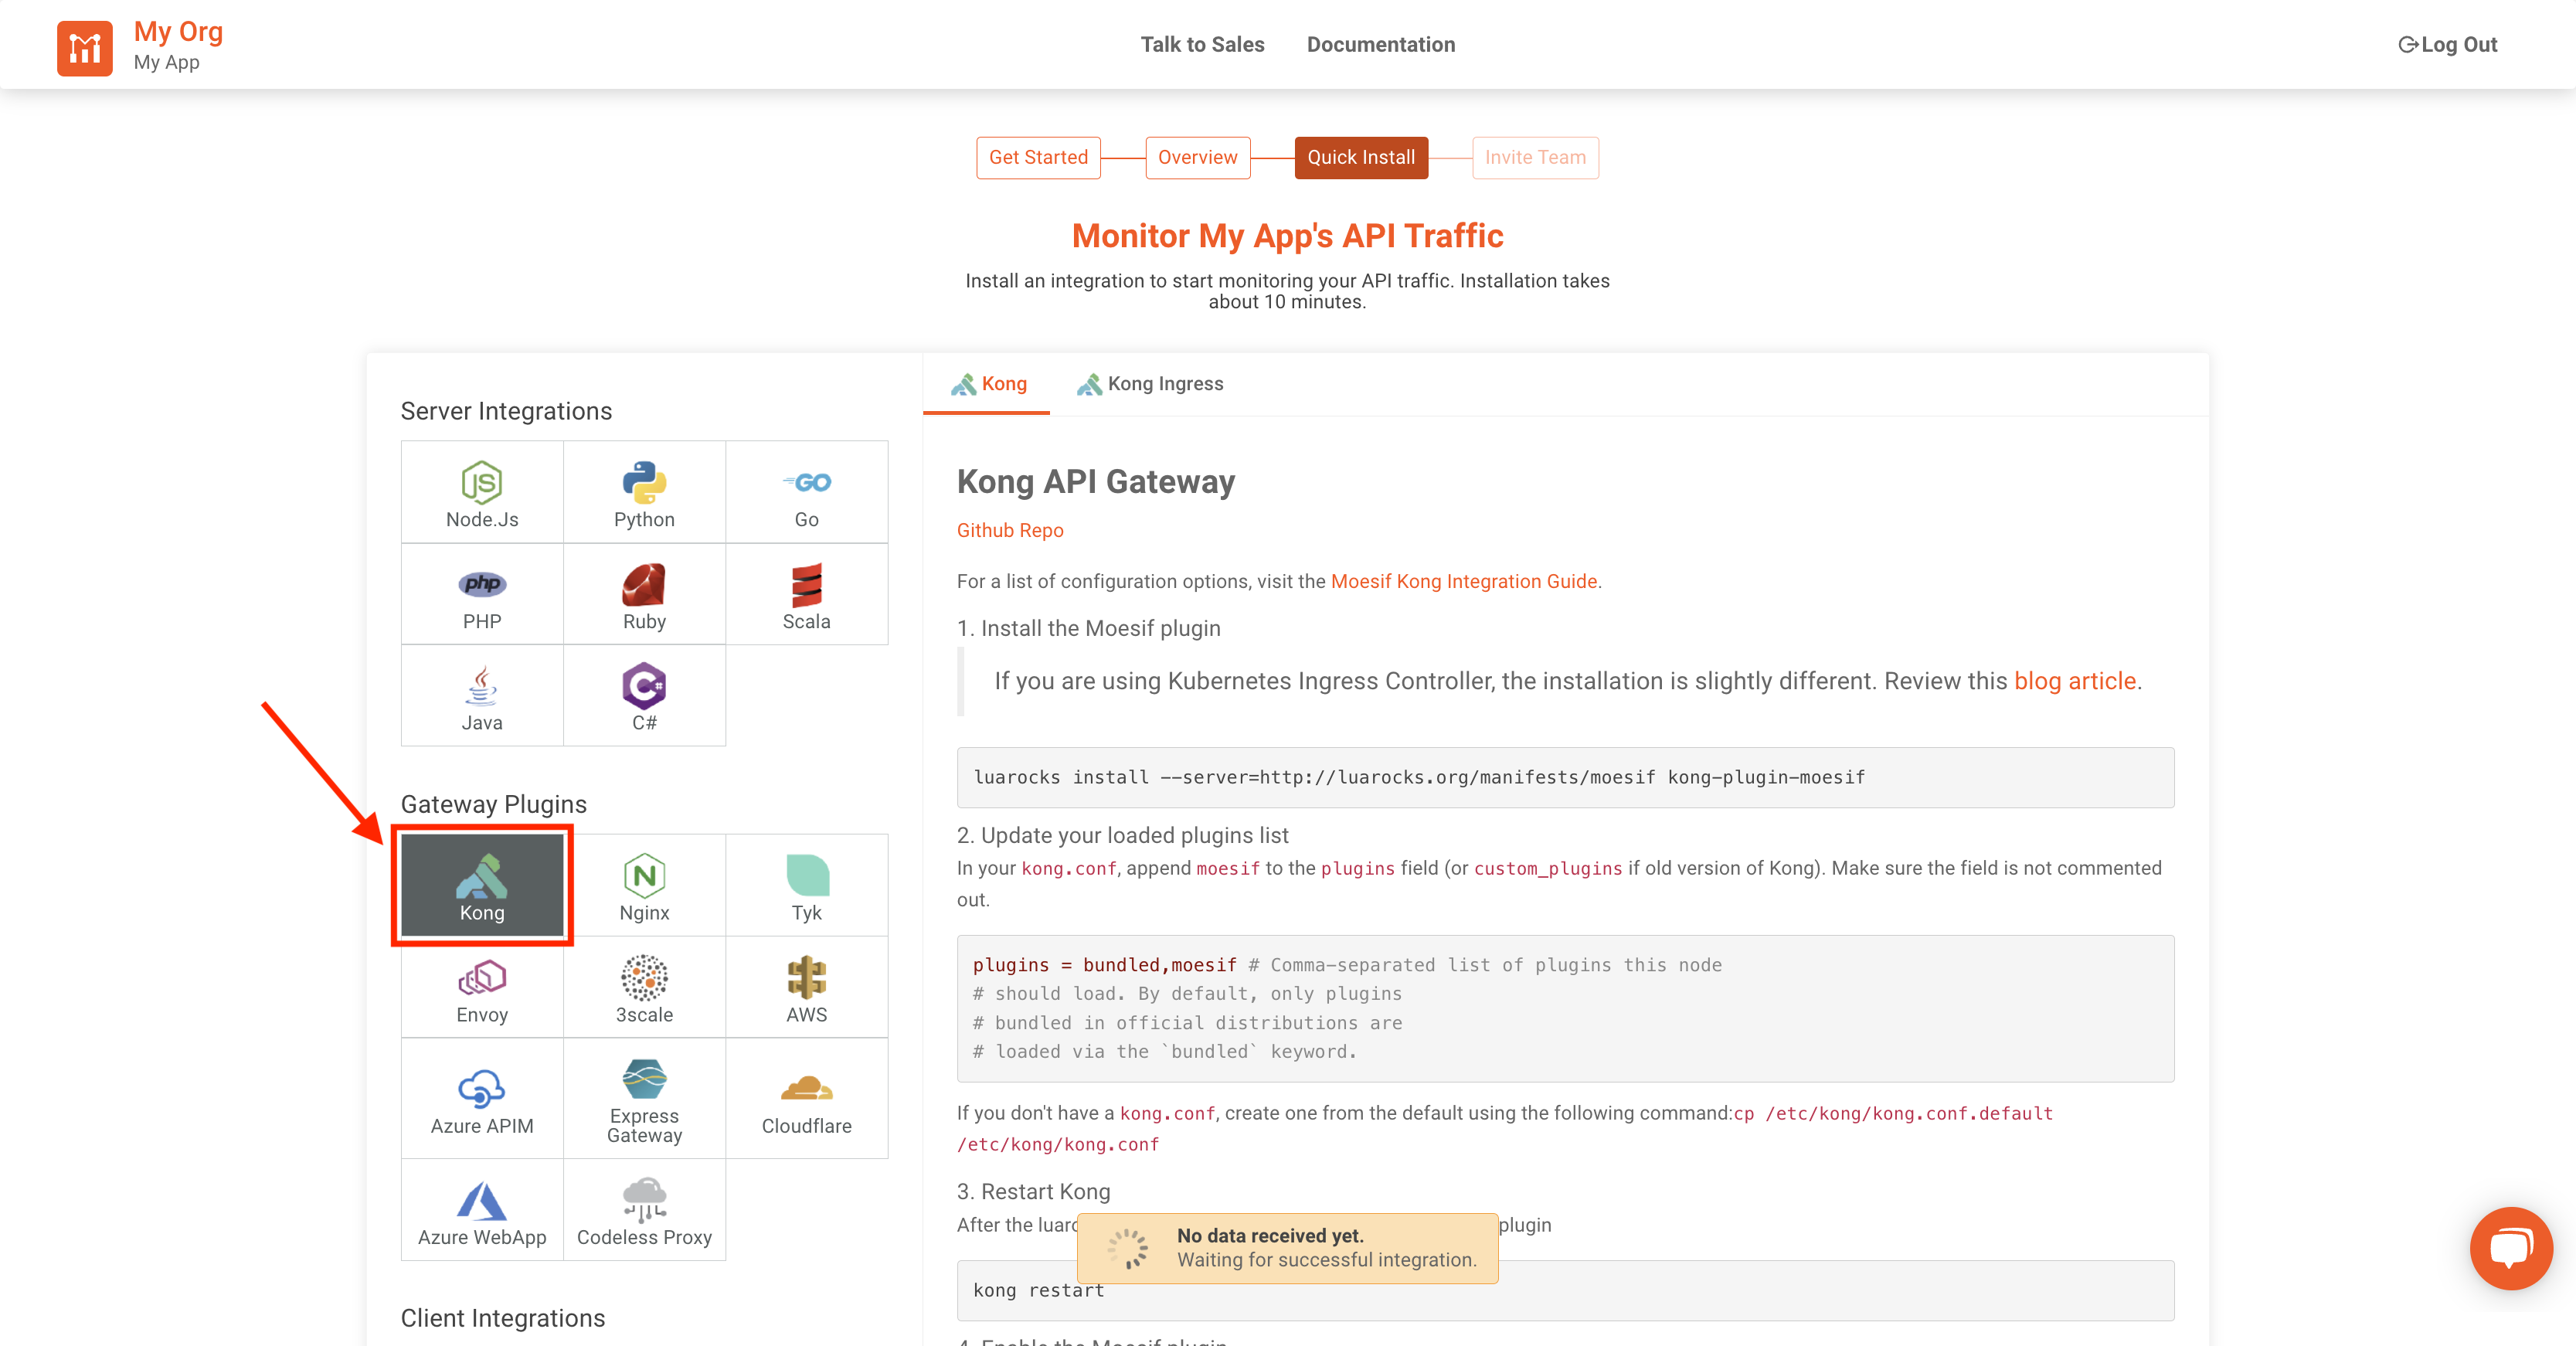Switch to the Kong Ingress tab
Image resolution: width=2576 pixels, height=1346 pixels.
(x=1150, y=384)
